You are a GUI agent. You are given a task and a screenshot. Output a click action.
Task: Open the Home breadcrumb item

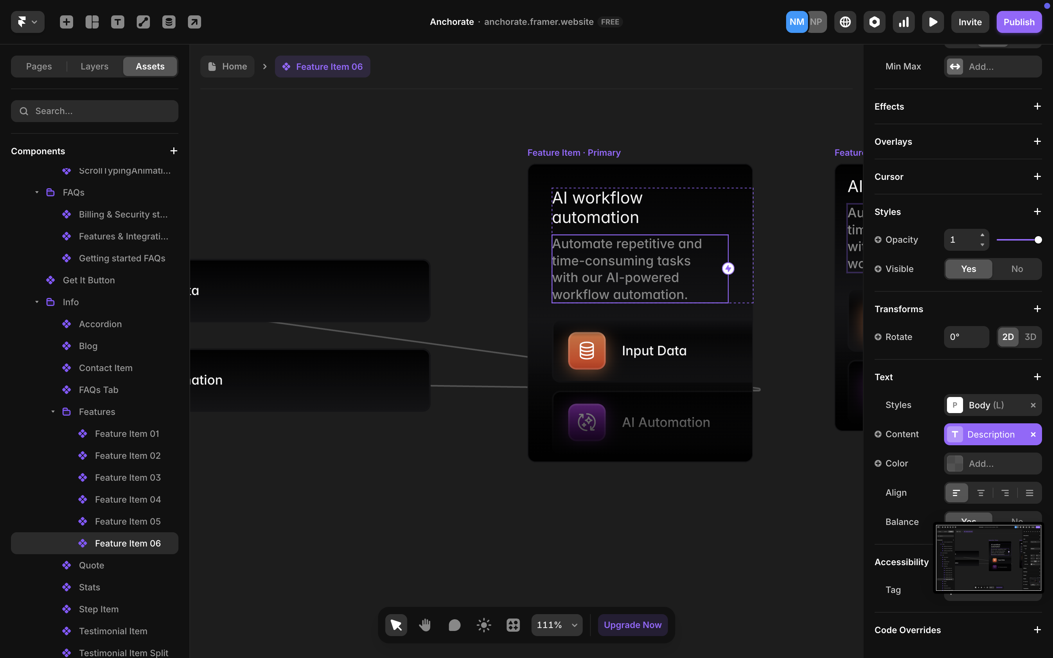[x=227, y=66]
